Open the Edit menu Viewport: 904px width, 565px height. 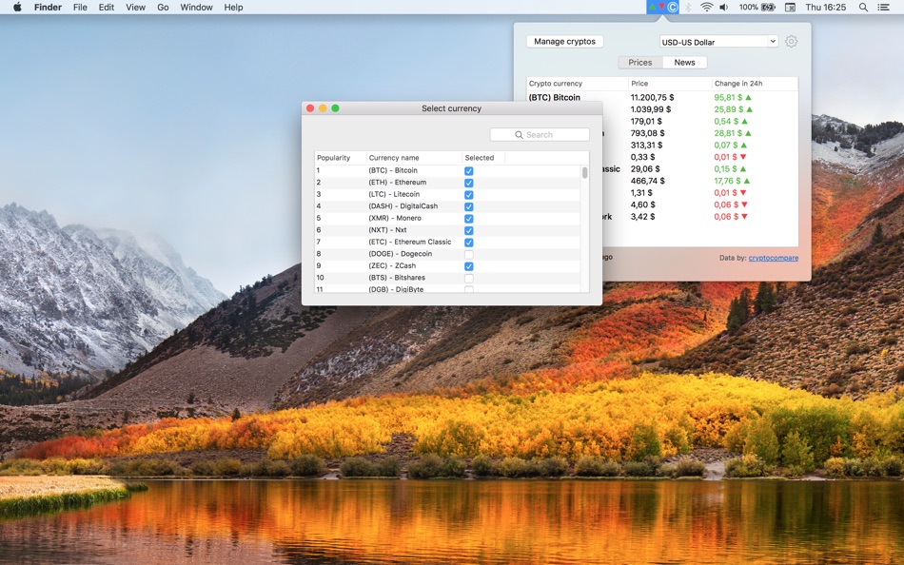point(106,7)
